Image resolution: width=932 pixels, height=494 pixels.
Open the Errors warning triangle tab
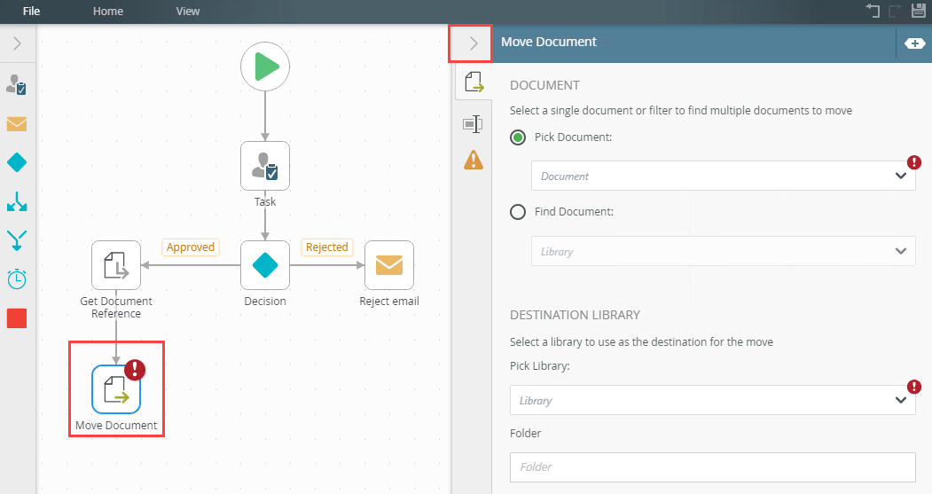pos(474,160)
